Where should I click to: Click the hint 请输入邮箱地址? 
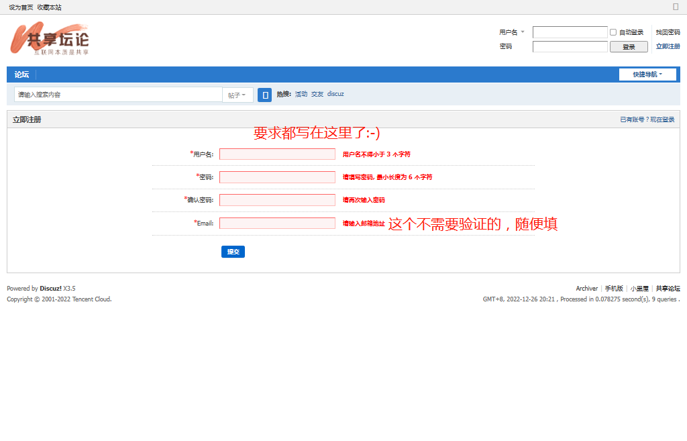(x=364, y=224)
